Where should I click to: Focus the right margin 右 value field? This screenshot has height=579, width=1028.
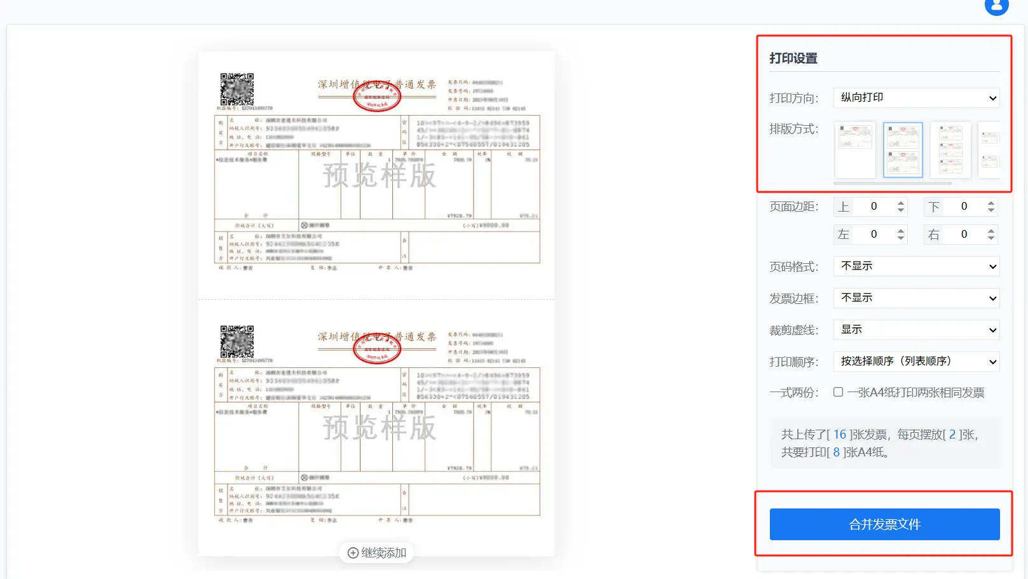[964, 235]
